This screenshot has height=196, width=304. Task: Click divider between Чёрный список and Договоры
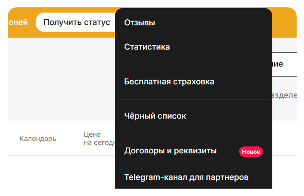tap(193, 134)
